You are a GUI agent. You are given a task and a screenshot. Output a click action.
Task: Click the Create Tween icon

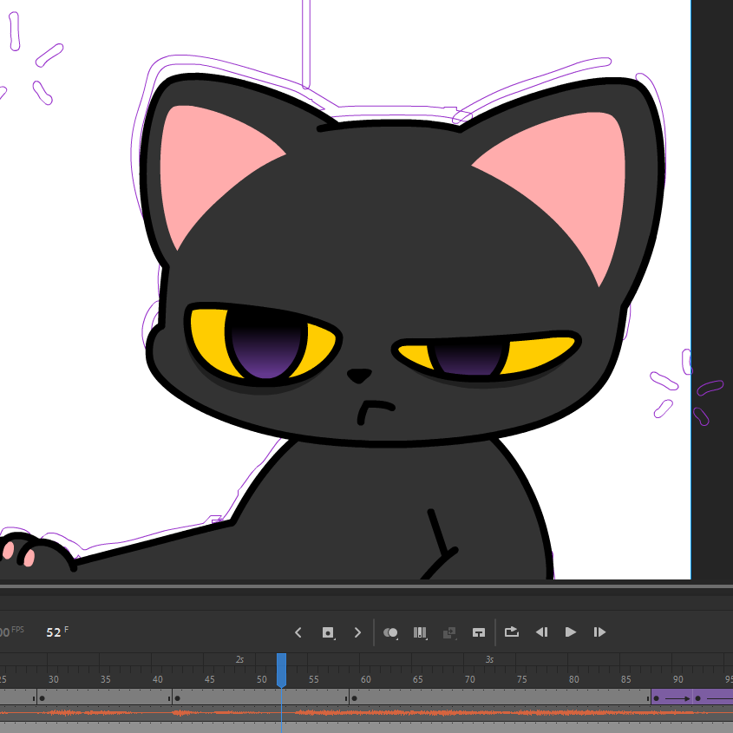pos(449,632)
